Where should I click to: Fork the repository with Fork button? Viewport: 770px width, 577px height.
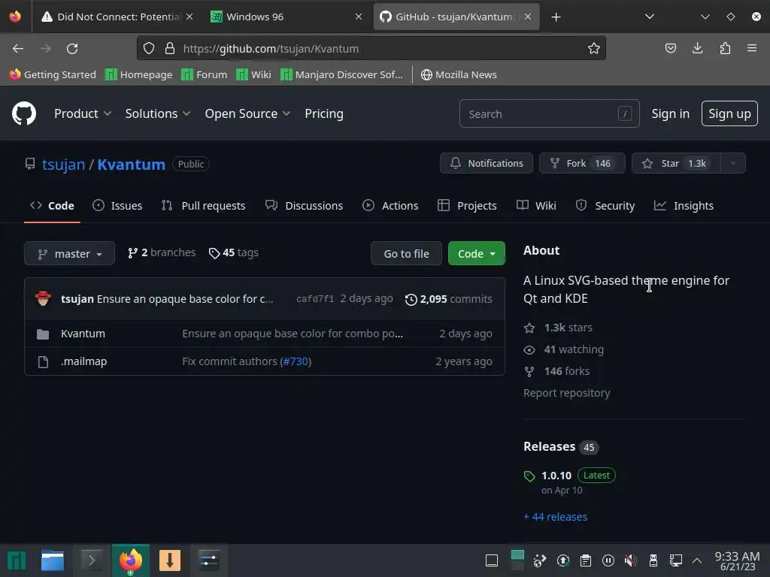point(582,163)
